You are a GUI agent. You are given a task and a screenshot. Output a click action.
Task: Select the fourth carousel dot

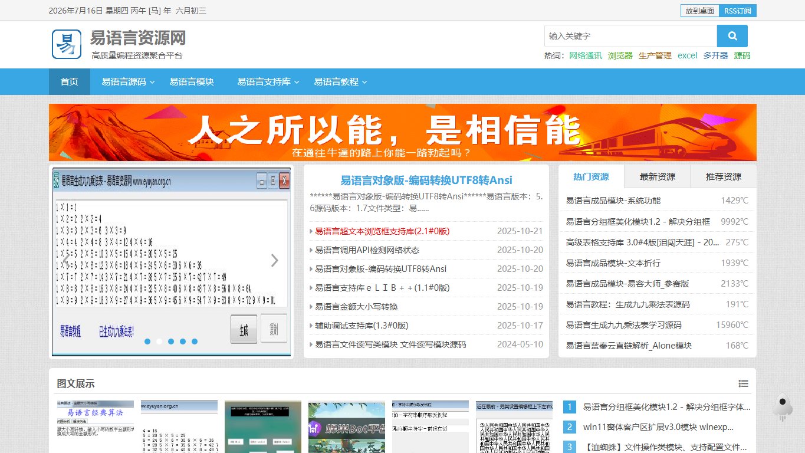(x=183, y=342)
